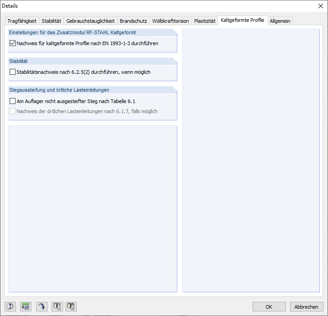Image resolution: width=328 pixels, height=316 pixels.
Task: Select the Wölbkrafttorsion tab
Action: click(170, 21)
